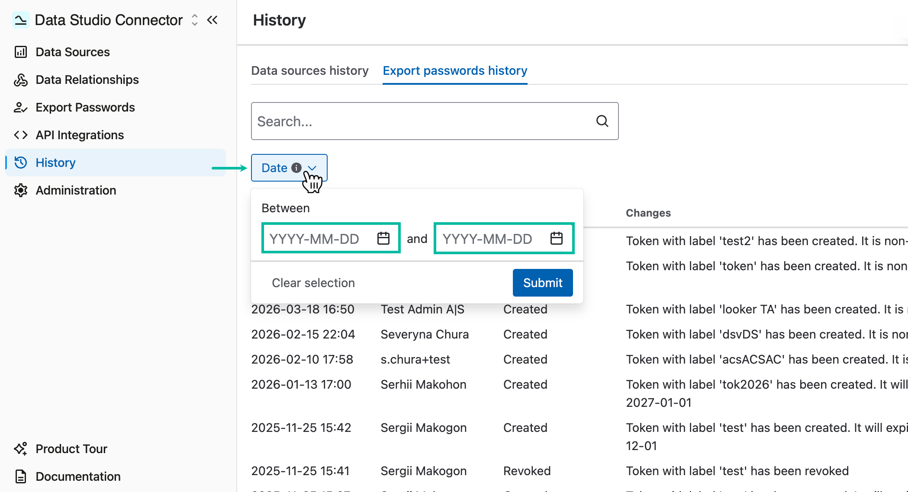Select date cell 2026-02-15 22:04
The width and height of the screenshot is (908, 492).
click(303, 334)
